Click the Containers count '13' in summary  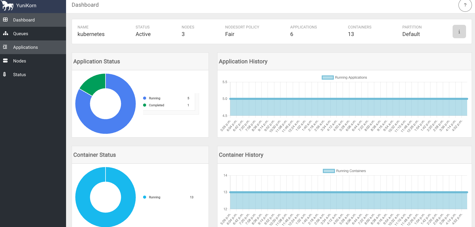tap(351, 34)
